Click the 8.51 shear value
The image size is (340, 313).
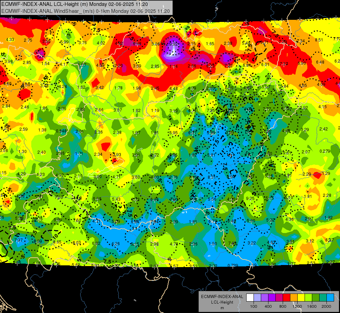pos(319,40)
